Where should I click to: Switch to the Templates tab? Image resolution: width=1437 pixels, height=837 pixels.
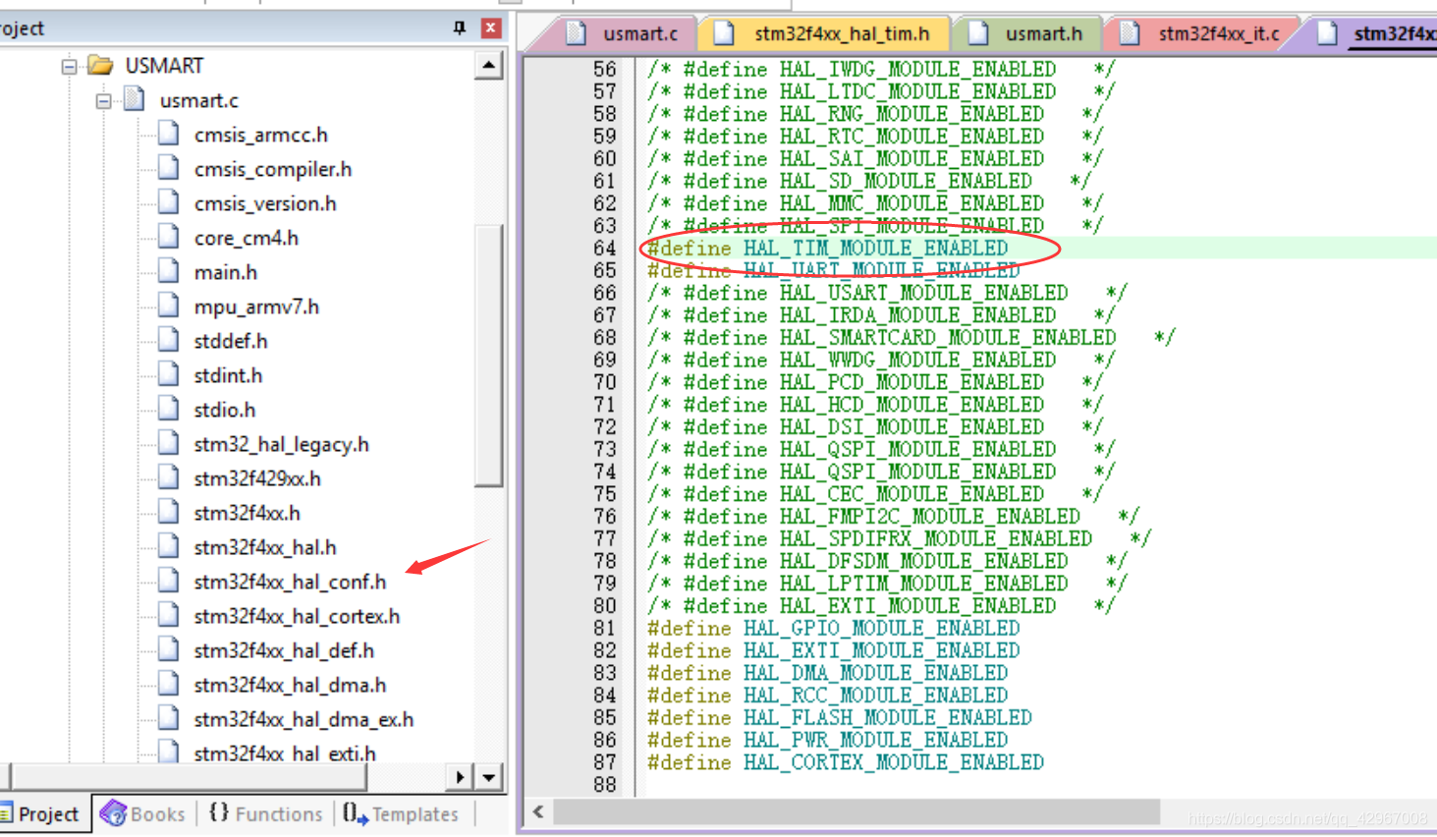[x=401, y=813]
